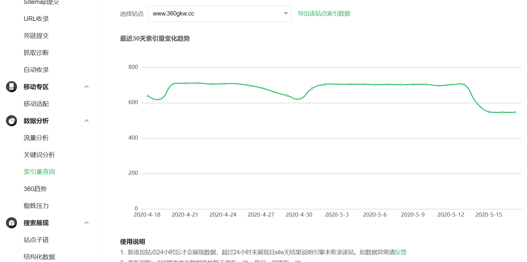527x262 pixels.
Task: Open 关键词分析 page
Action: (x=39, y=155)
